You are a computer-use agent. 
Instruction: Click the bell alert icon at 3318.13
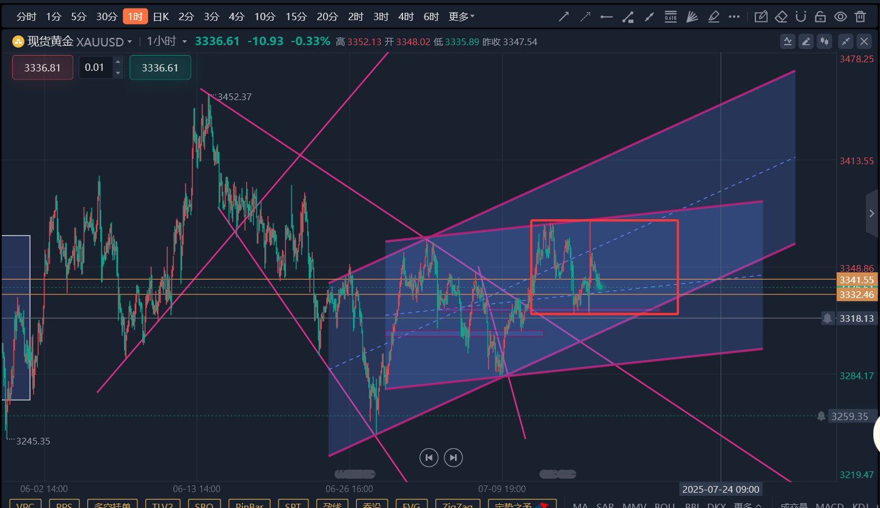827,318
